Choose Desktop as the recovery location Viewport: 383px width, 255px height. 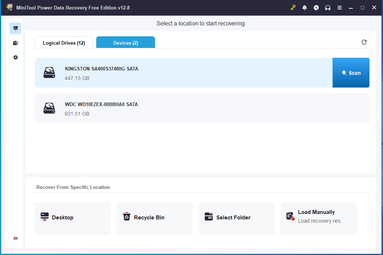[x=72, y=218]
